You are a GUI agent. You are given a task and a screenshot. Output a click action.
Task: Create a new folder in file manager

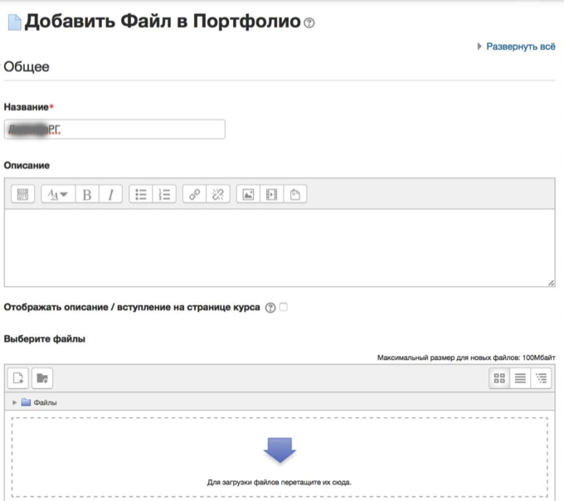pos(41,378)
